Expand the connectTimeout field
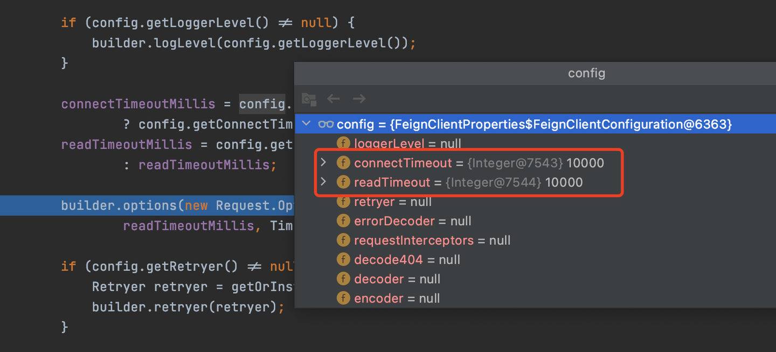Image resolution: width=776 pixels, height=352 pixels. pyautogui.click(x=323, y=163)
